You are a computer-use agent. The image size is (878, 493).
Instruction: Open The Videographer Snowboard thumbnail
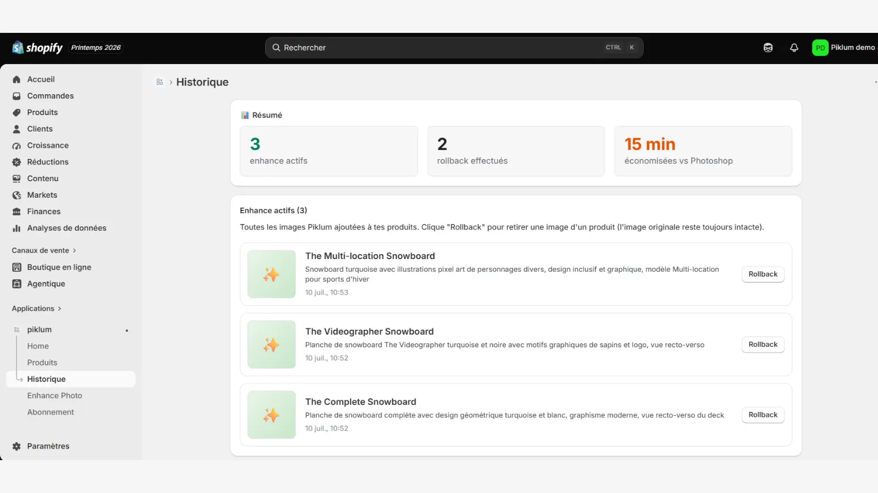[x=272, y=345]
